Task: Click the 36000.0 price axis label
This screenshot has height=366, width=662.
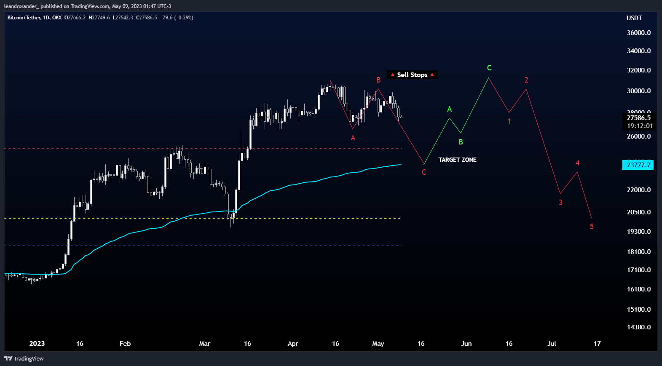Action: (x=639, y=33)
